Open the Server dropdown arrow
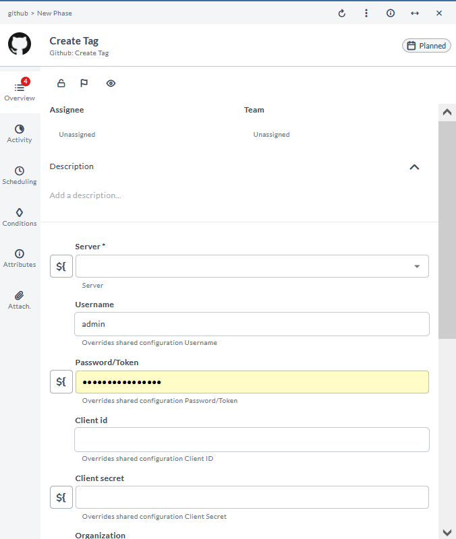The height and width of the screenshot is (539, 456). pyautogui.click(x=416, y=267)
